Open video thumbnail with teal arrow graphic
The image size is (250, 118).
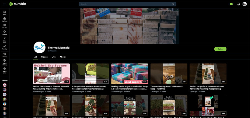click(x=208, y=105)
